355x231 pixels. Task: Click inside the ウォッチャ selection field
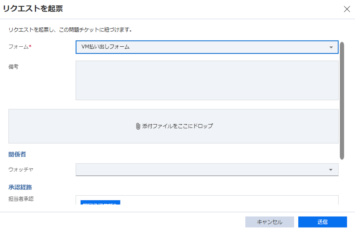(202, 170)
